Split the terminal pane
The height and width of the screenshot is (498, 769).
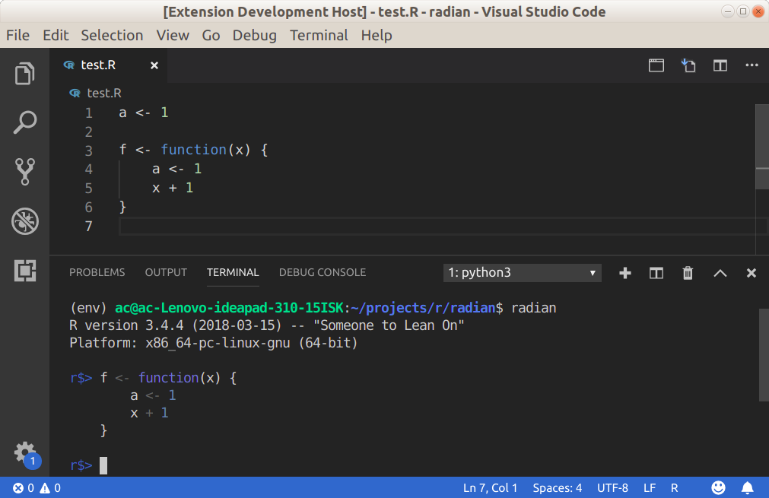point(656,273)
